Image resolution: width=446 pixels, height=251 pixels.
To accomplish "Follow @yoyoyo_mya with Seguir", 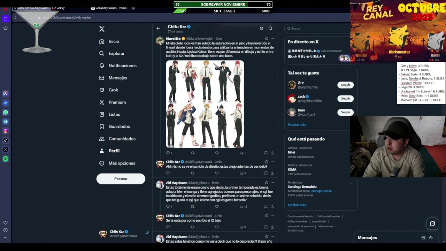I will click(345, 85).
